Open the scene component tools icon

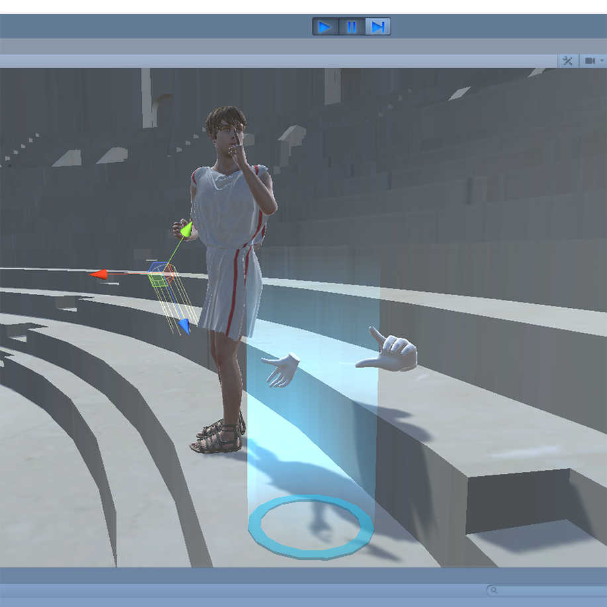pos(567,61)
